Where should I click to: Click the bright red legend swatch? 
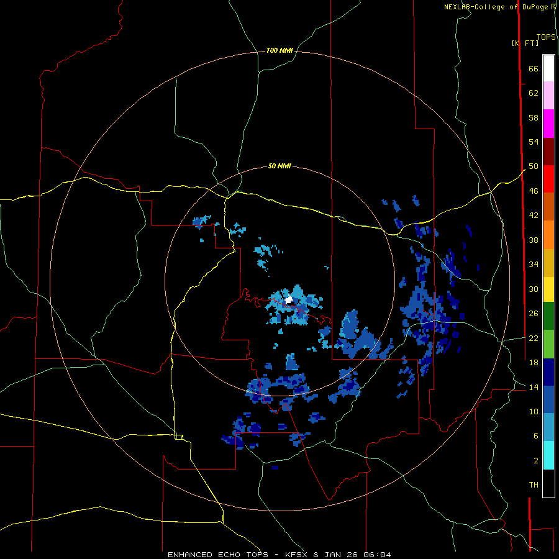pyautogui.click(x=548, y=179)
